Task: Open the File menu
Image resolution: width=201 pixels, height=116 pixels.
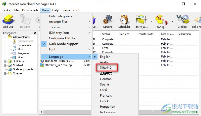Action: tap(16, 10)
